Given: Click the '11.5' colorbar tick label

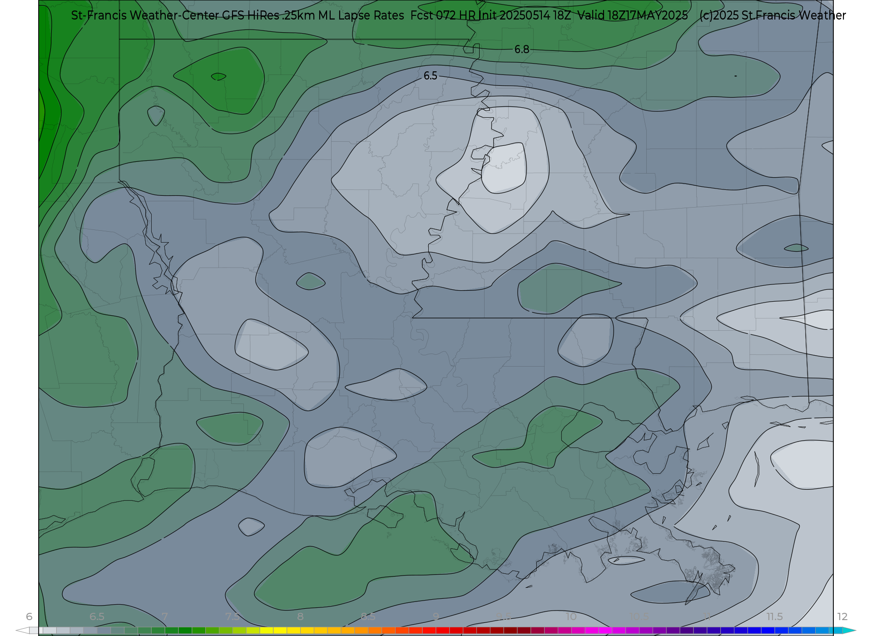Looking at the screenshot, I should (774, 616).
